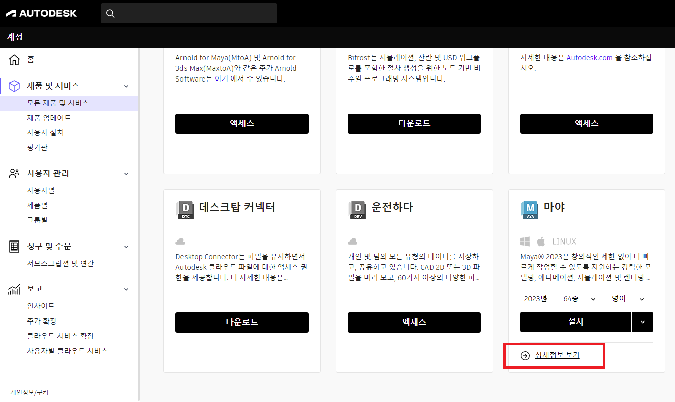Click the 계정 header label
Image resolution: width=675 pixels, height=402 pixels.
(15, 37)
